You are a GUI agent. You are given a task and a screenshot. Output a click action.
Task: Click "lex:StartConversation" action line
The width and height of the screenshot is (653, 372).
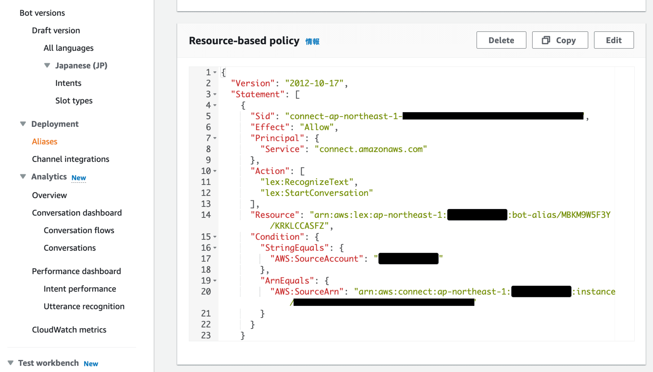pyautogui.click(x=316, y=193)
